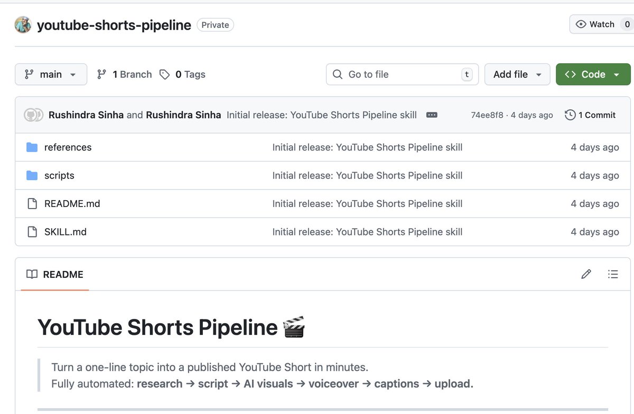This screenshot has height=414, width=634.
Task: Open the Add file dropdown
Action: (517, 74)
